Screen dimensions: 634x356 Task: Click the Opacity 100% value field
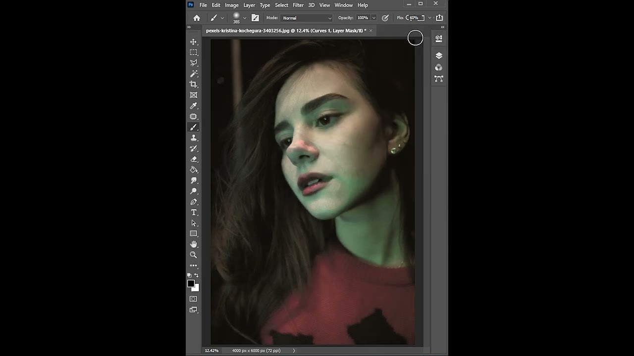pos(363,18)
